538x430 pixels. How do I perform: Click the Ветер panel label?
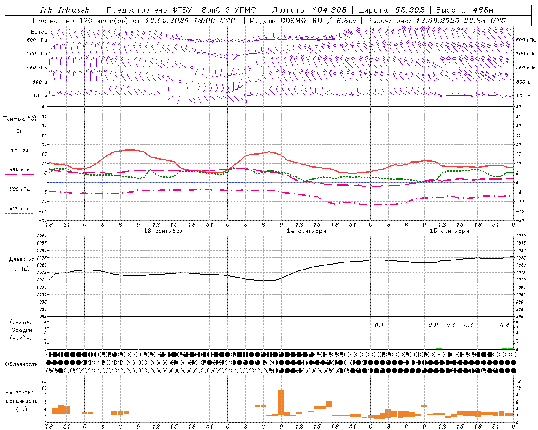[39, 32]
